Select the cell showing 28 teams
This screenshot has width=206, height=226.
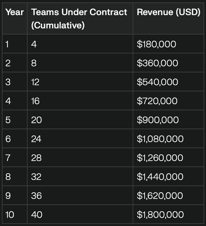click(36, 158)
